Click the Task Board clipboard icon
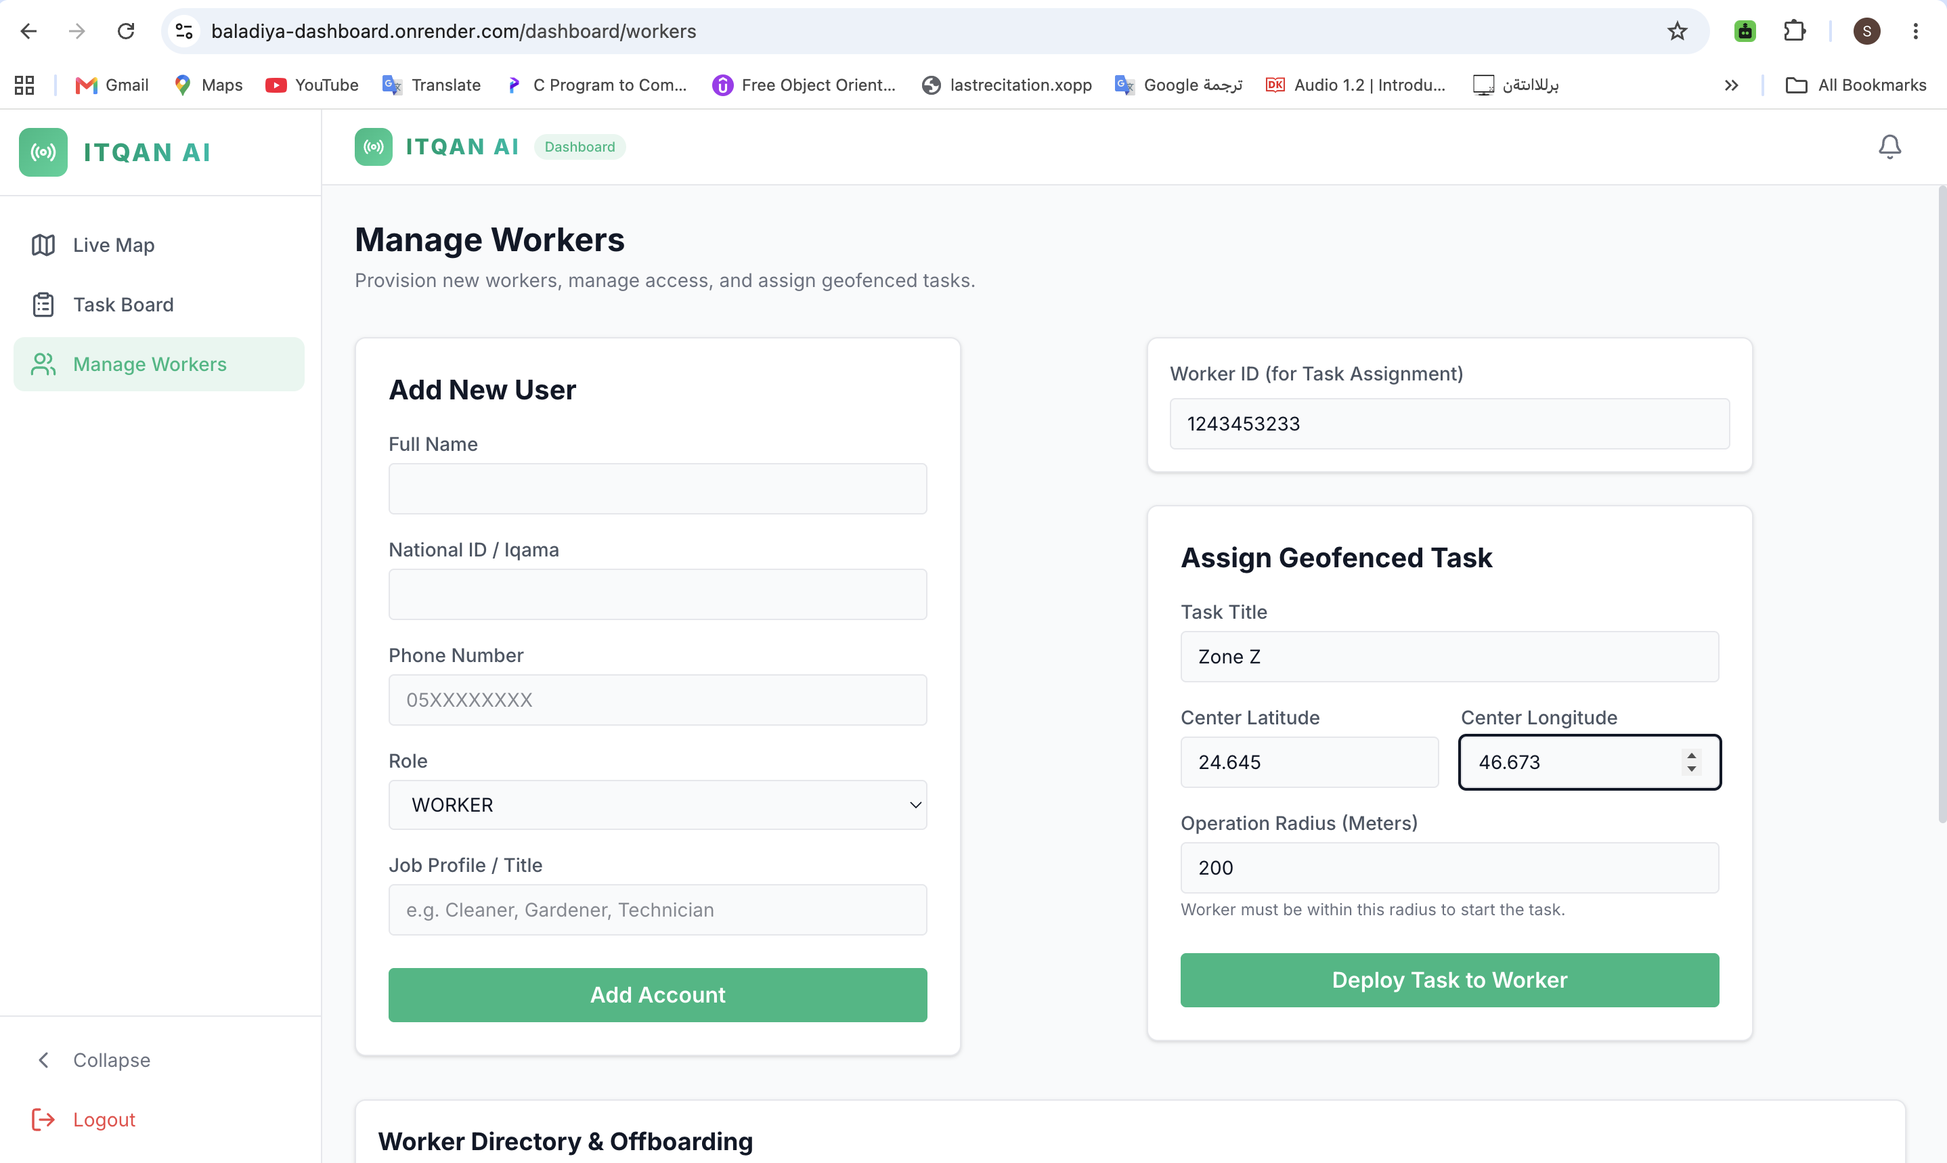1947x1163 pixels. 43,305
